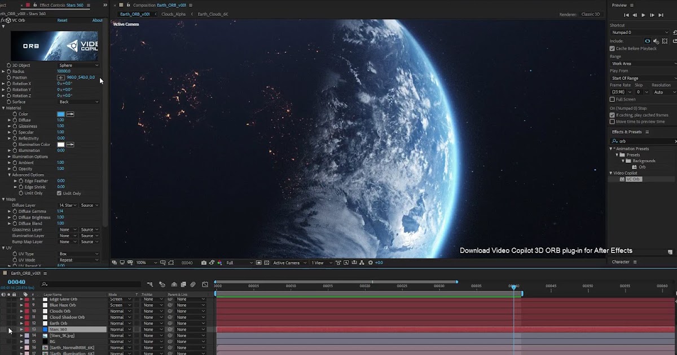Open the Character panel tab
Viewport: 677px width, 355px height.
(621, 262)
